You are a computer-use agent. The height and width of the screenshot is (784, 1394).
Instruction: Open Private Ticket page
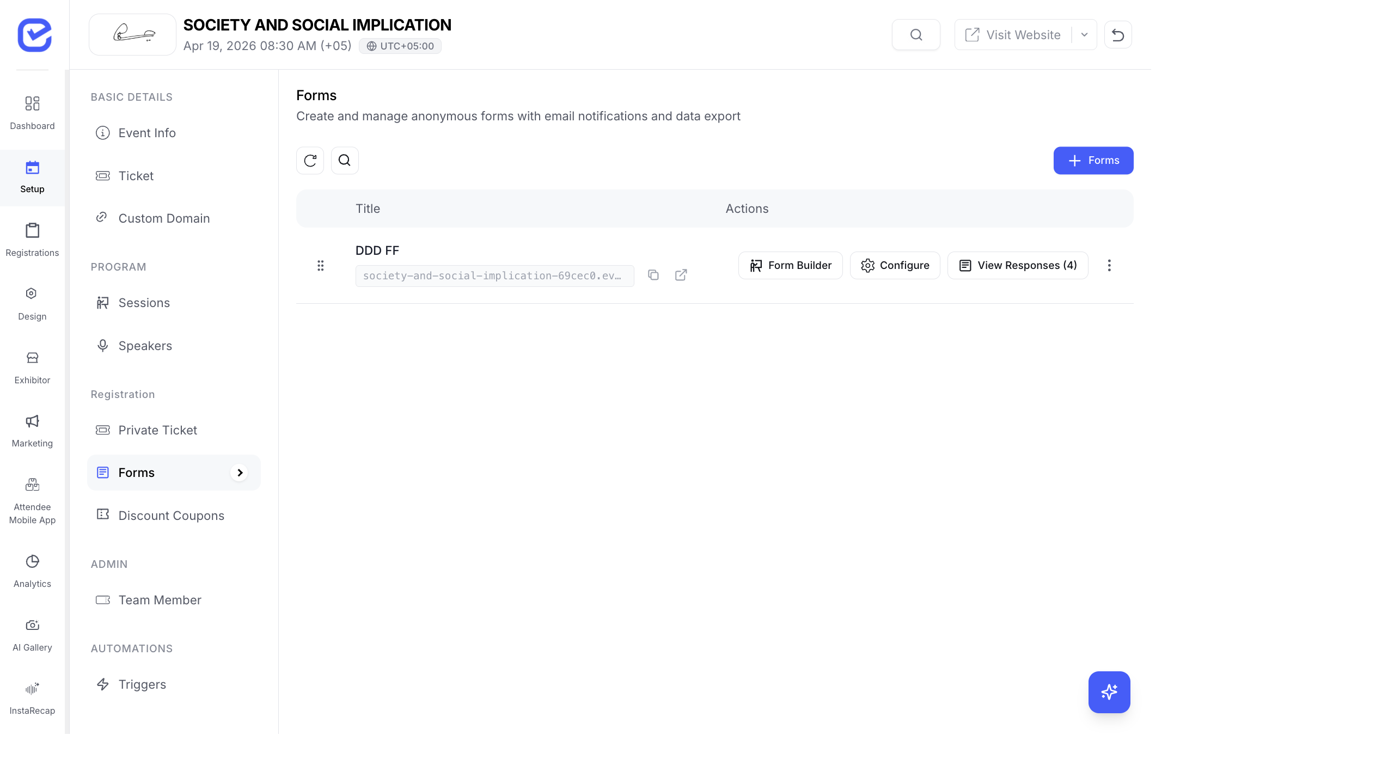[174, 430]
